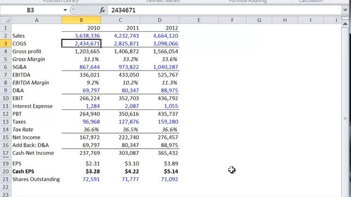This screenshot has width=351, height=197.
Task: Select Net Income value 276,457
Action: coord(160,137)
